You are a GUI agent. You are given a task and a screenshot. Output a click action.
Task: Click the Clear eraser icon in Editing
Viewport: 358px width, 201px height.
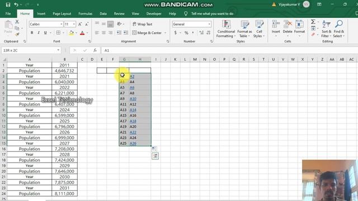(x=313, y=35)
